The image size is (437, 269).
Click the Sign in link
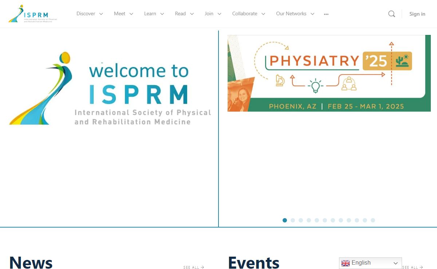[x=417, y=14]
